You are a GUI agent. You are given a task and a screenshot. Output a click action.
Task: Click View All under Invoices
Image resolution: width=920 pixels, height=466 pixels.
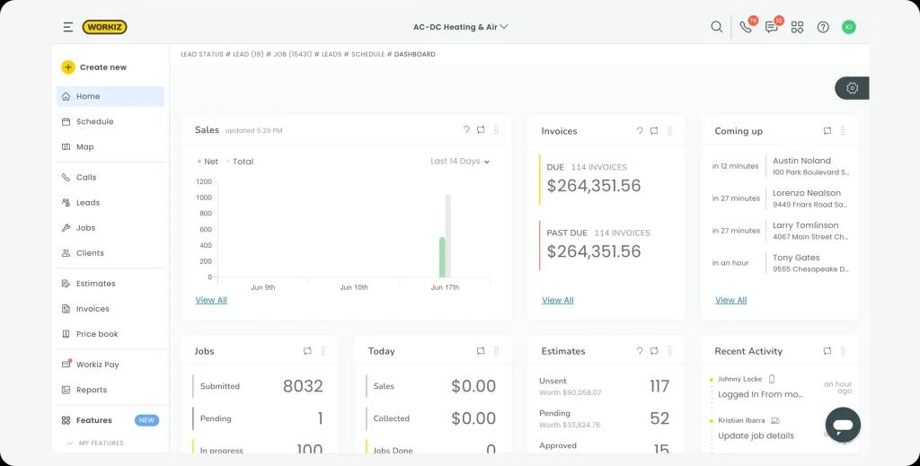click(557, 300)
